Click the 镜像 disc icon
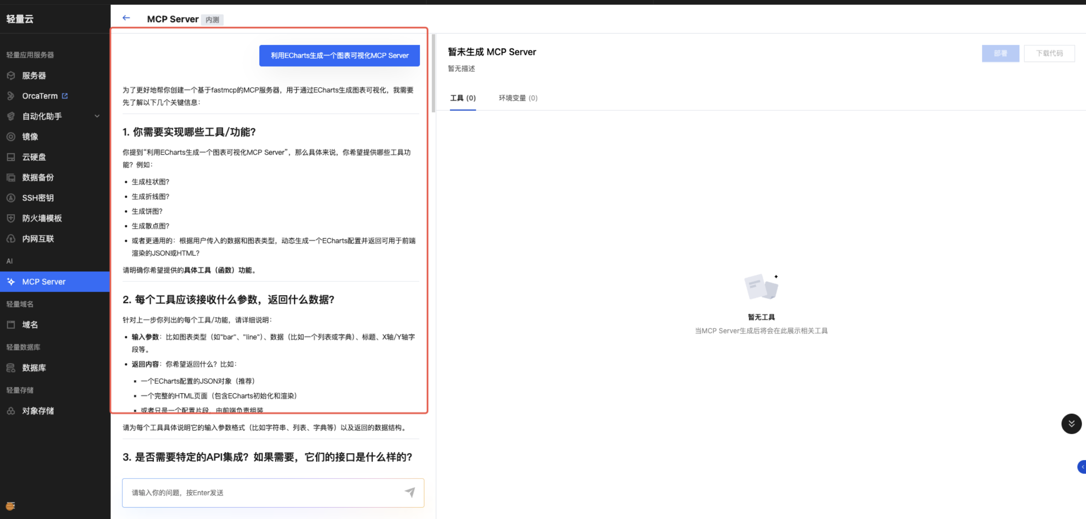 (x=11, y=137)
